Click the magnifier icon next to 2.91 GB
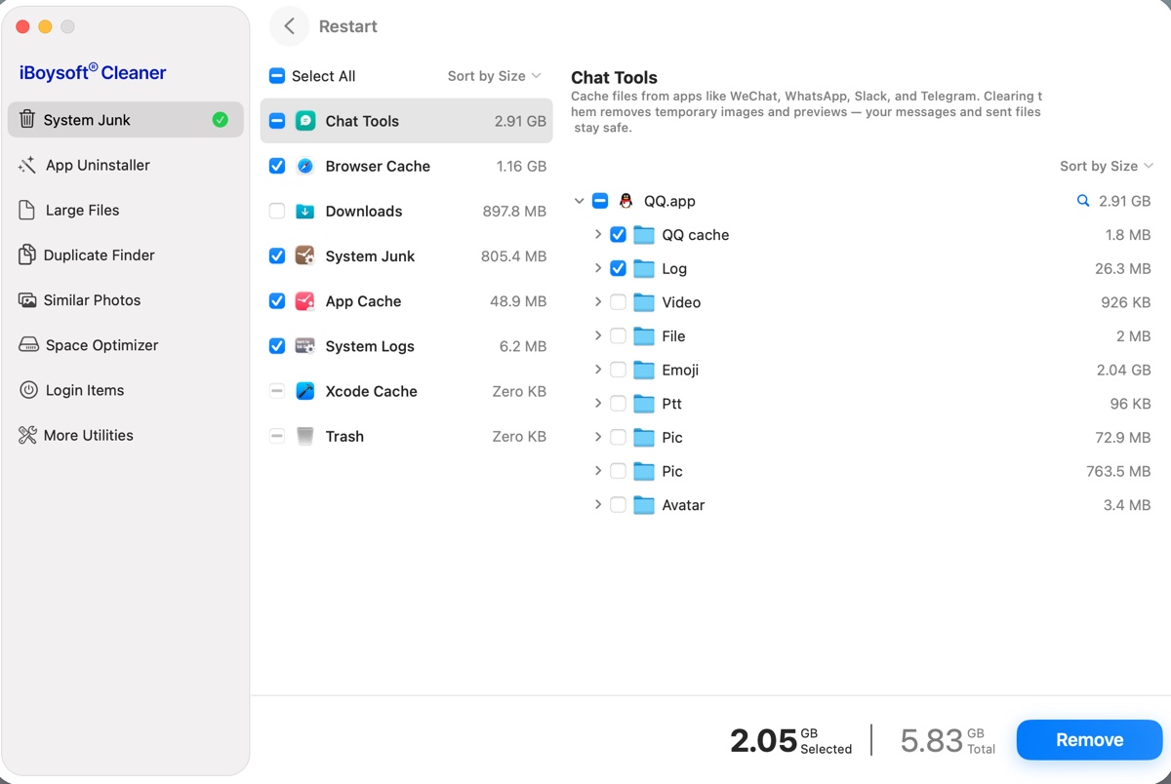Viewport: 1171px width, 784px height. click(x=1082, y=201)
